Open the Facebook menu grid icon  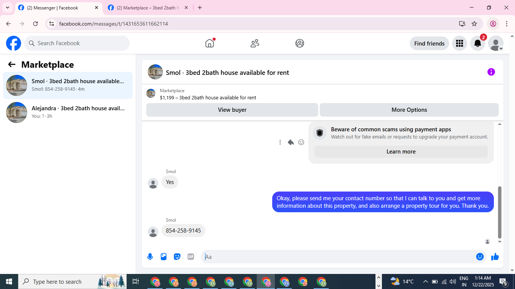[x=459, y=43]
